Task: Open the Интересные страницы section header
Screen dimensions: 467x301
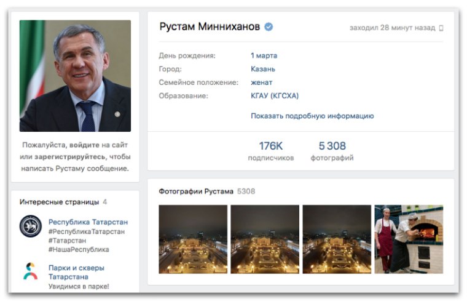Action: 59,202
